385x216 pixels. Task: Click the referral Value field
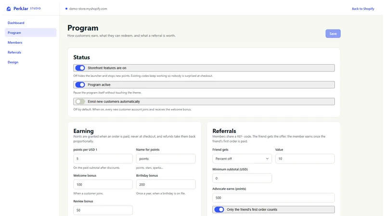click(305, 159)
